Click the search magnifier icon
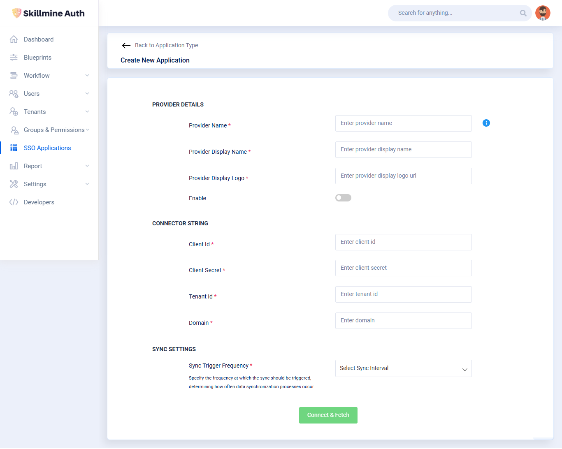562x449 pixels. (523, 13)
